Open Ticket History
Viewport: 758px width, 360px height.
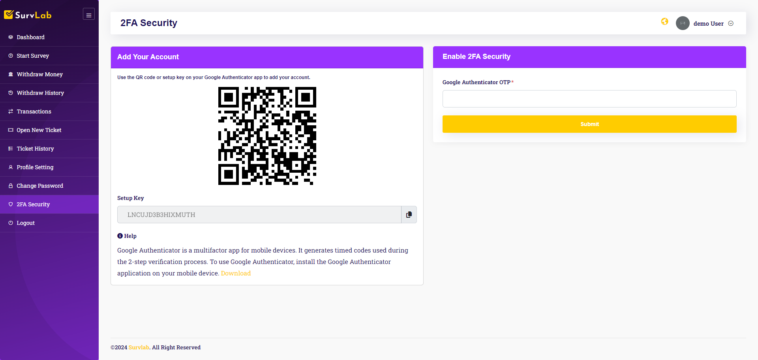pyautogui.click(x=35, y=149)
